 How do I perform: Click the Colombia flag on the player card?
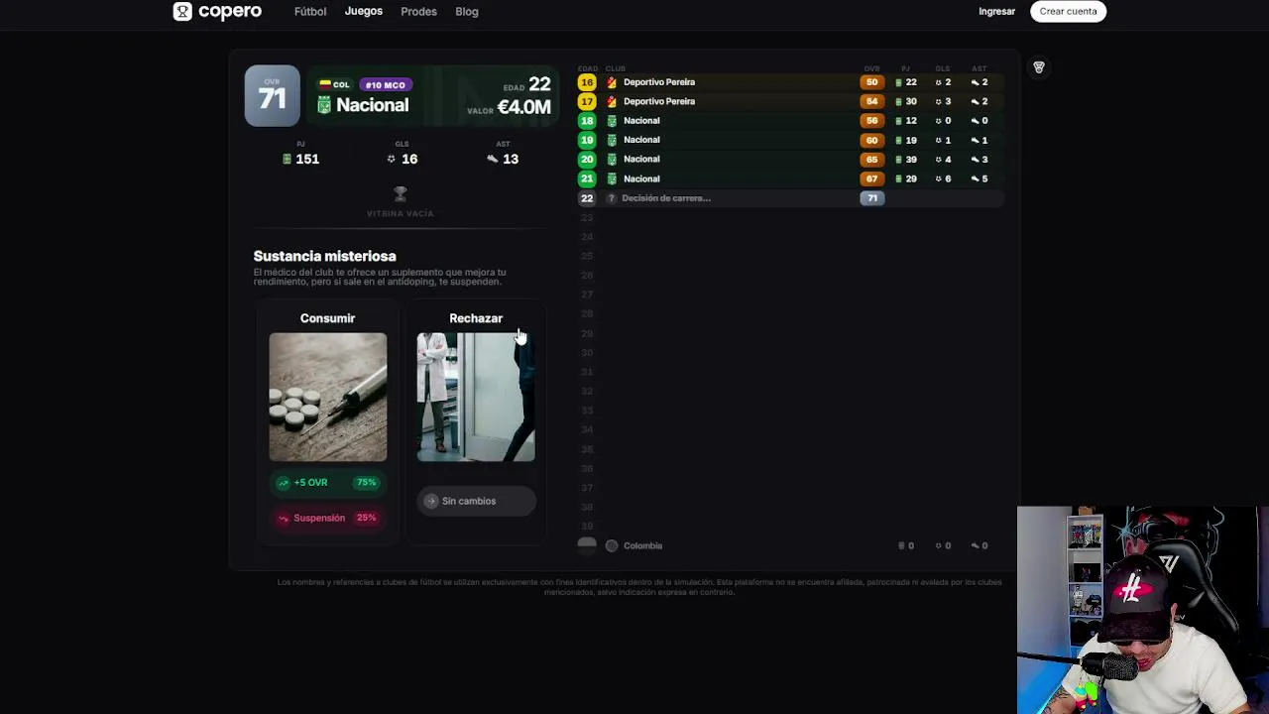(x=324, y=85)
